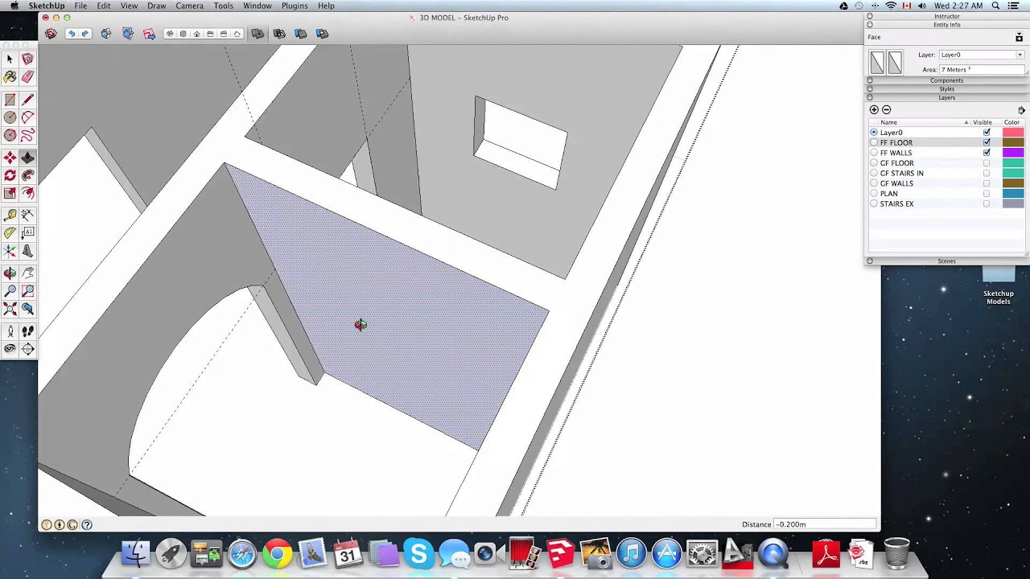Pick the Freehand drawing tool
This screenshot has height=579, width=1030.
coord(27,135)
